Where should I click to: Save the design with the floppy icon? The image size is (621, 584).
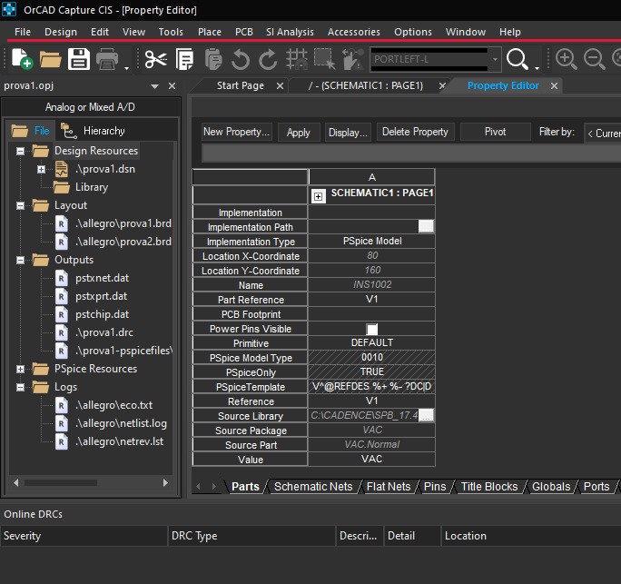[x=79, y=60]
